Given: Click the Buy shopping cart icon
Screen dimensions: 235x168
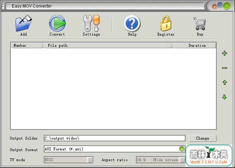Looking at the screenshot, I should point(199,23).
